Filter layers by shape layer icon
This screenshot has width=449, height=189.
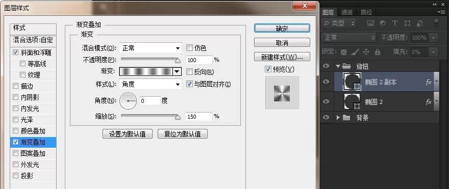407,23
